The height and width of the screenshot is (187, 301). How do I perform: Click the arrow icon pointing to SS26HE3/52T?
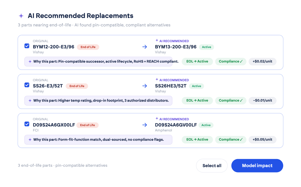coord(145,86)
